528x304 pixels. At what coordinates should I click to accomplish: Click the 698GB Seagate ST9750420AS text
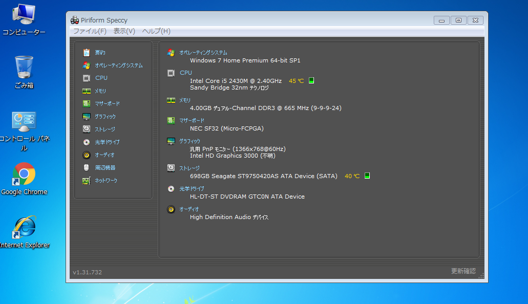(x=264, y=176)
